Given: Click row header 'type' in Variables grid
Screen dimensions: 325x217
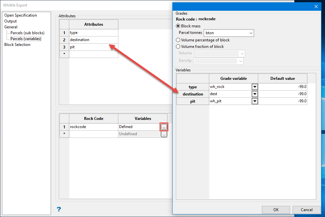Looking at the screenshot, I should click(193, 87).
